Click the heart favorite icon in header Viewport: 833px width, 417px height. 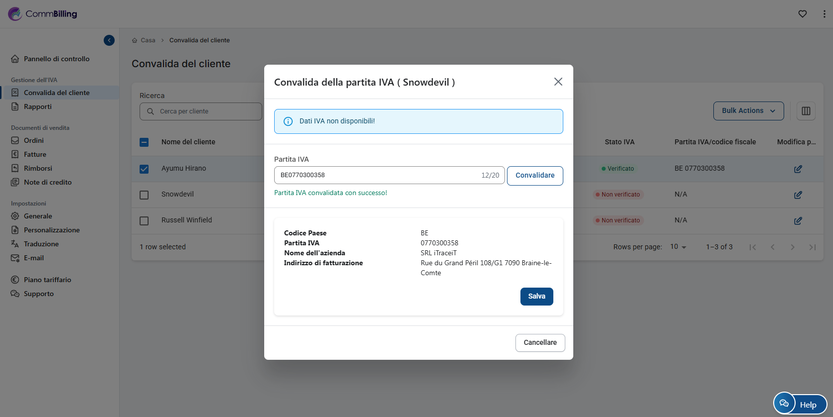(802, 14)
